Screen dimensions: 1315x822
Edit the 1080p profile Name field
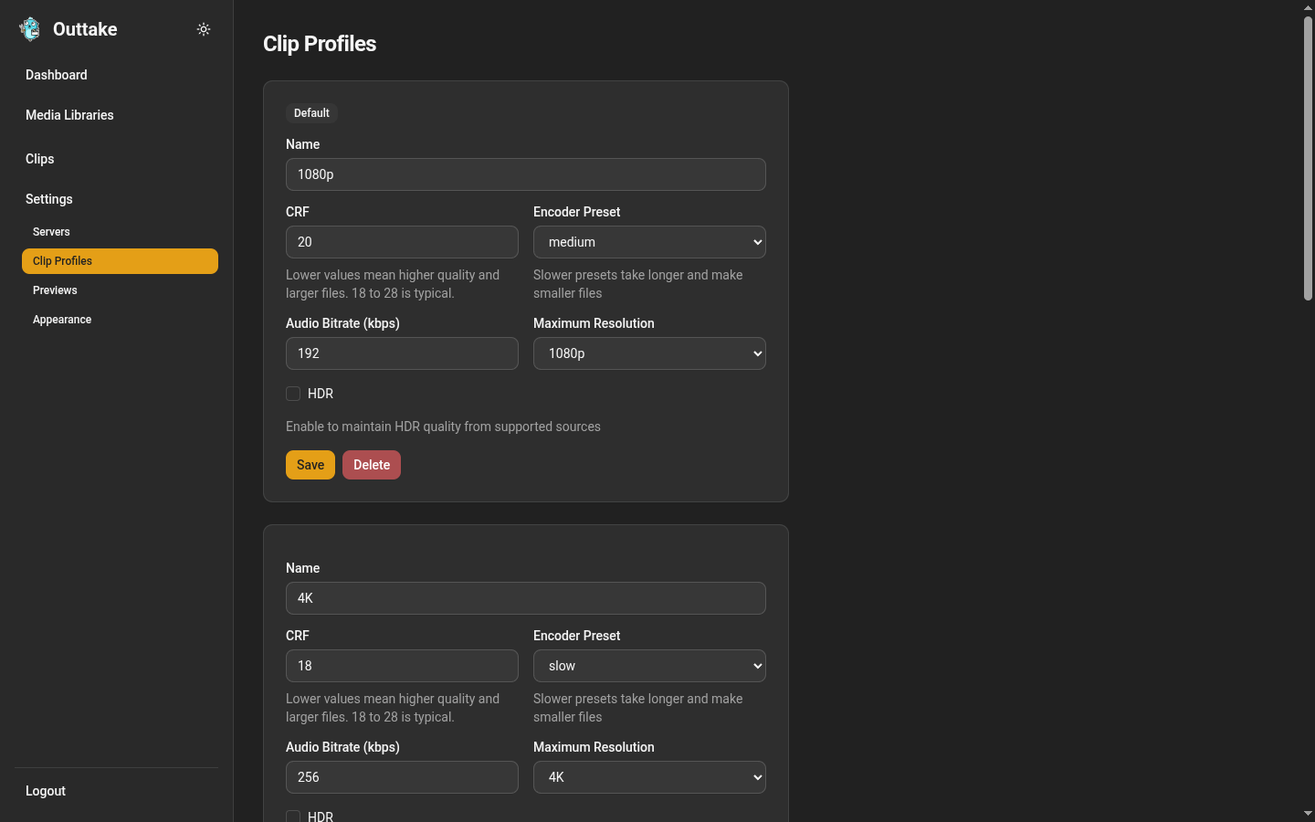pos(526,174)
